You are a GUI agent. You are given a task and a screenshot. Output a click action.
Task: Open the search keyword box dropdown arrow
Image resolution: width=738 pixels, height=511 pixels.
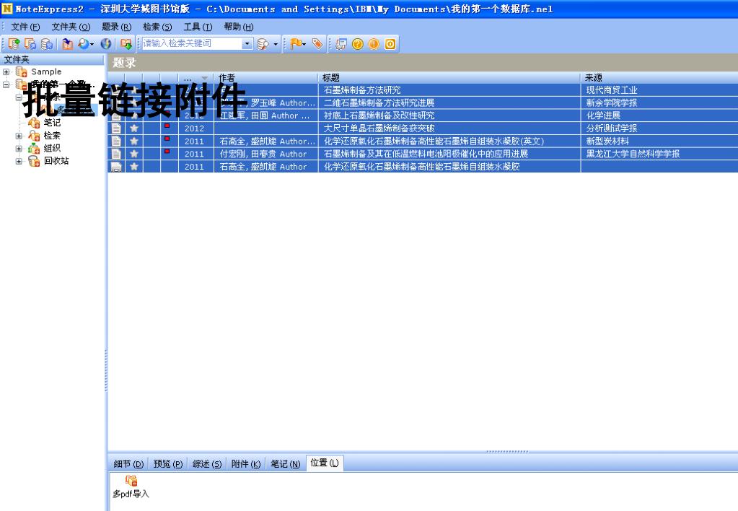[x=247, y=44]
